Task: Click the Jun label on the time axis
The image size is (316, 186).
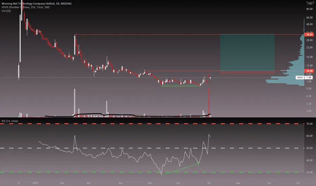Action: coord(178,183)
